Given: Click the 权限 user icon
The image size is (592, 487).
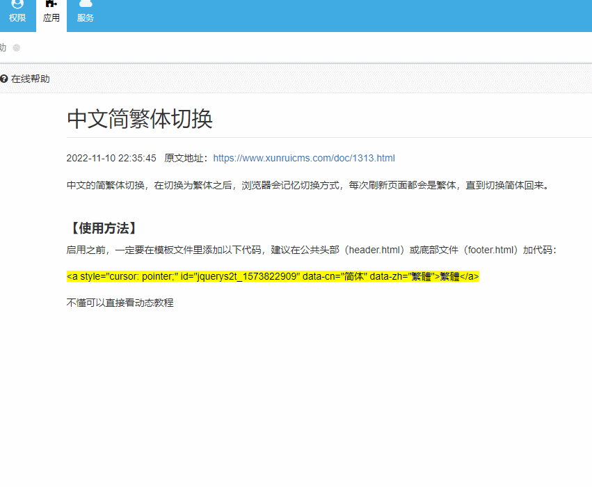Looking at the screenshot, I should click(x=17, y=3).
